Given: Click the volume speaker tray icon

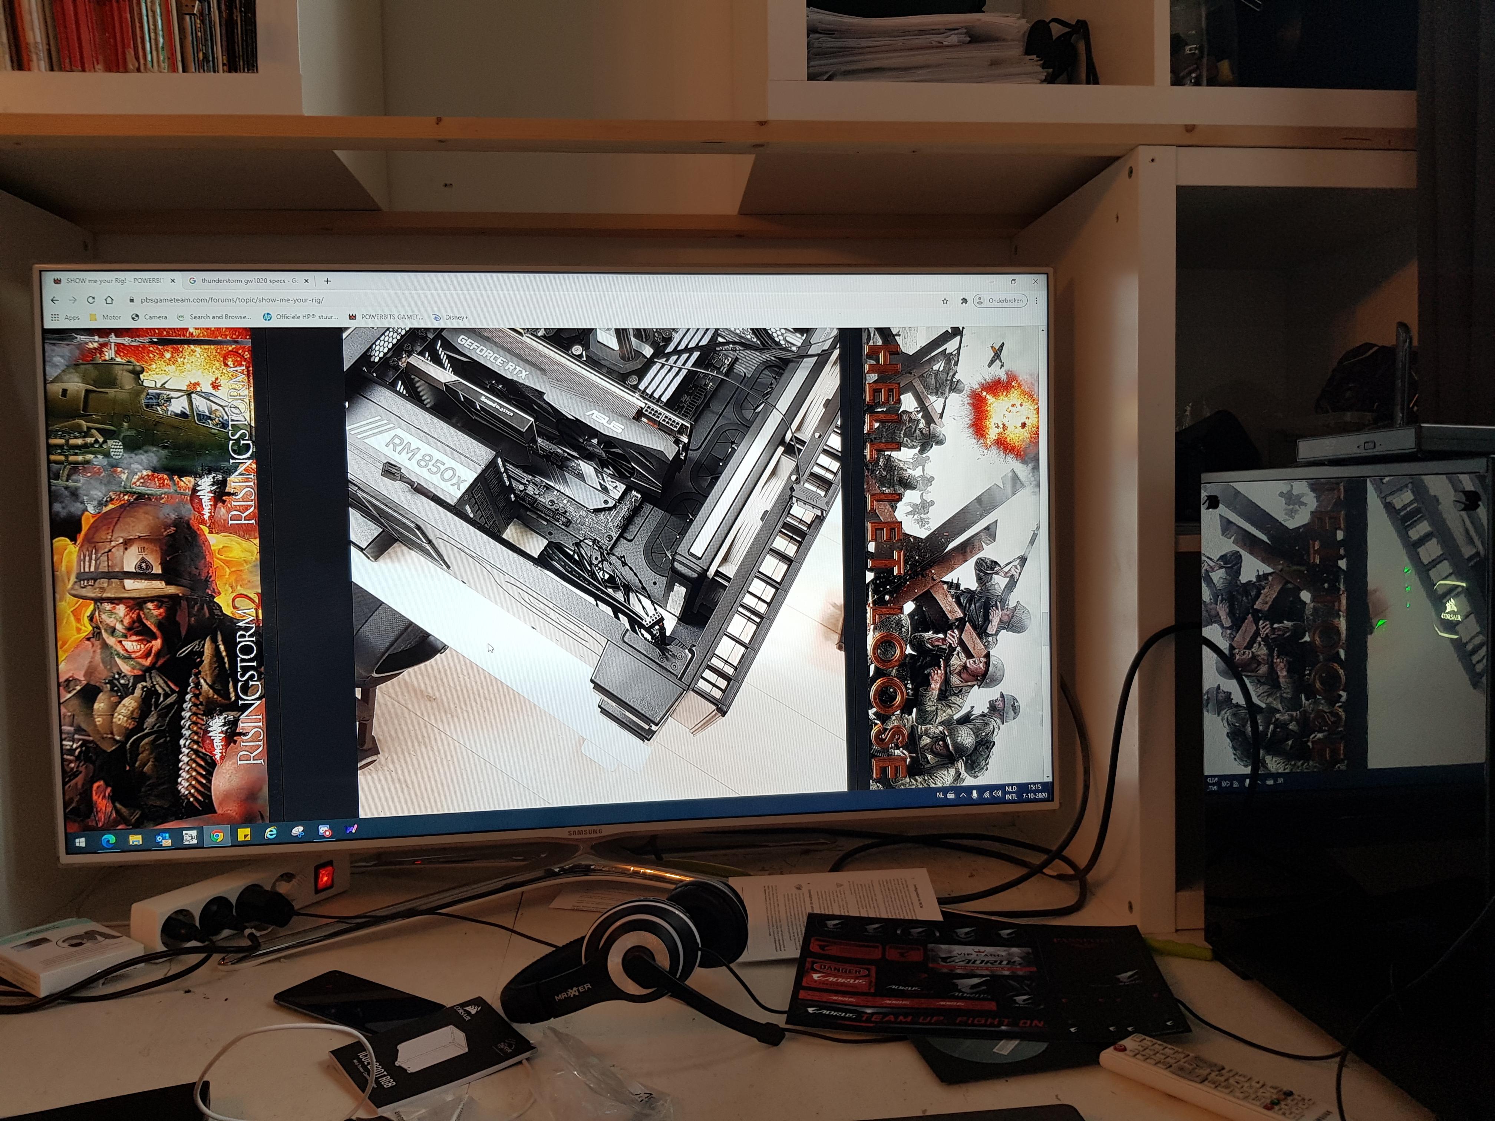Looking at the screenshot, I should 997,794.
